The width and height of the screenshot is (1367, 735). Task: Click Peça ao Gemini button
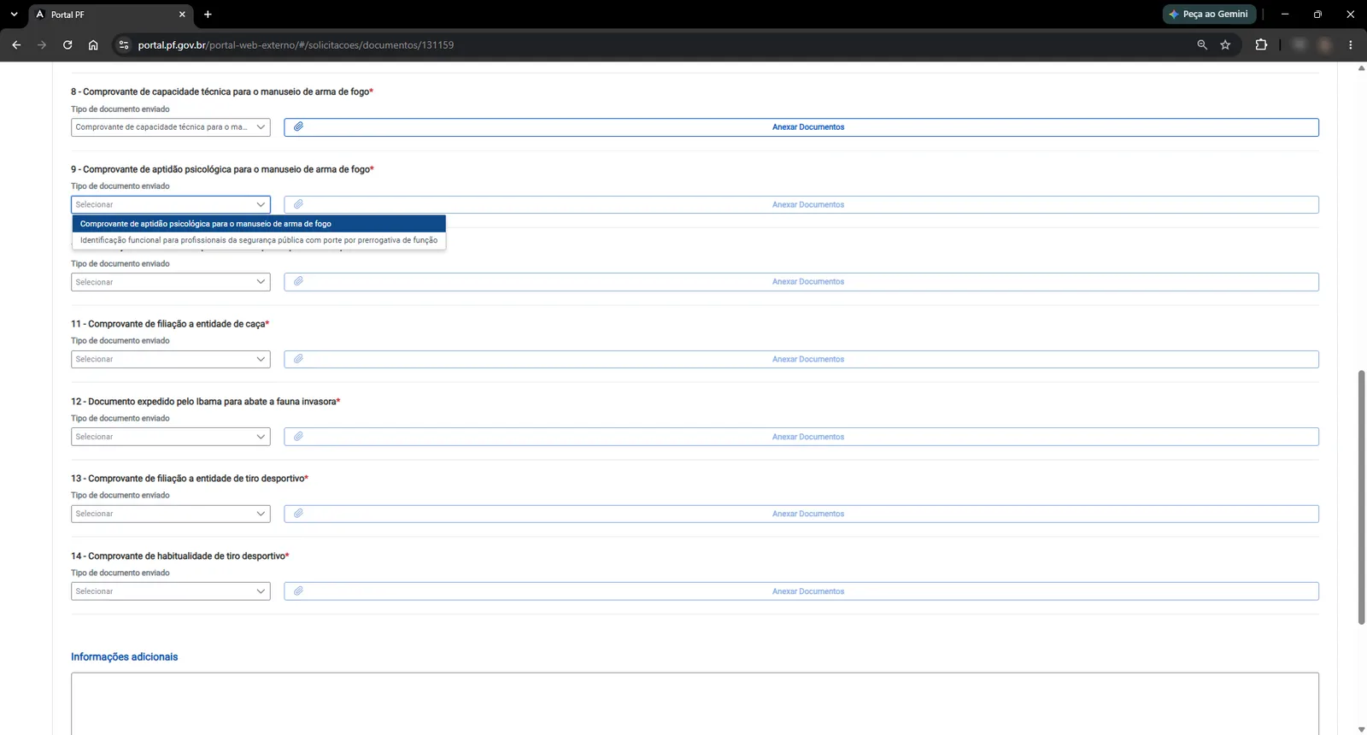[1209, 15]
